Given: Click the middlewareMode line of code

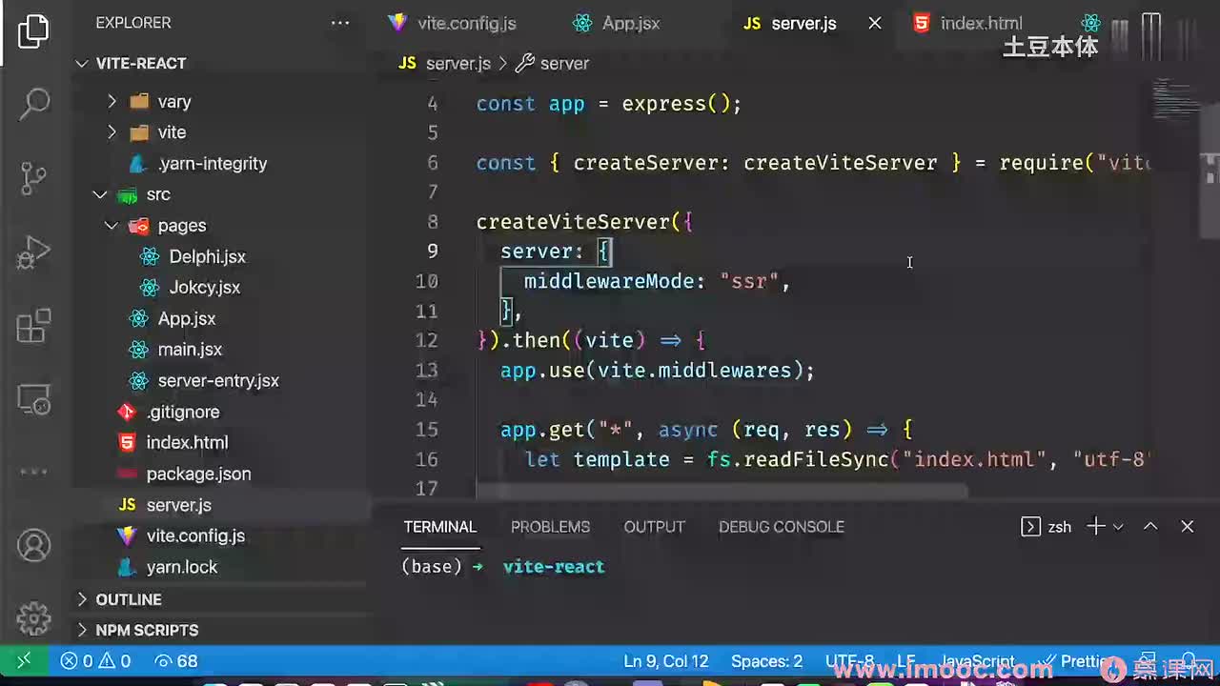Looking at the screenshot, I should click(x=658, y=281).
